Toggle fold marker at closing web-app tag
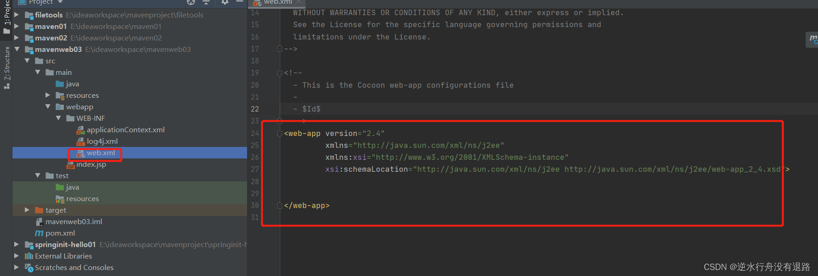This screenshot has height=276, width=818. pos(280,206)
